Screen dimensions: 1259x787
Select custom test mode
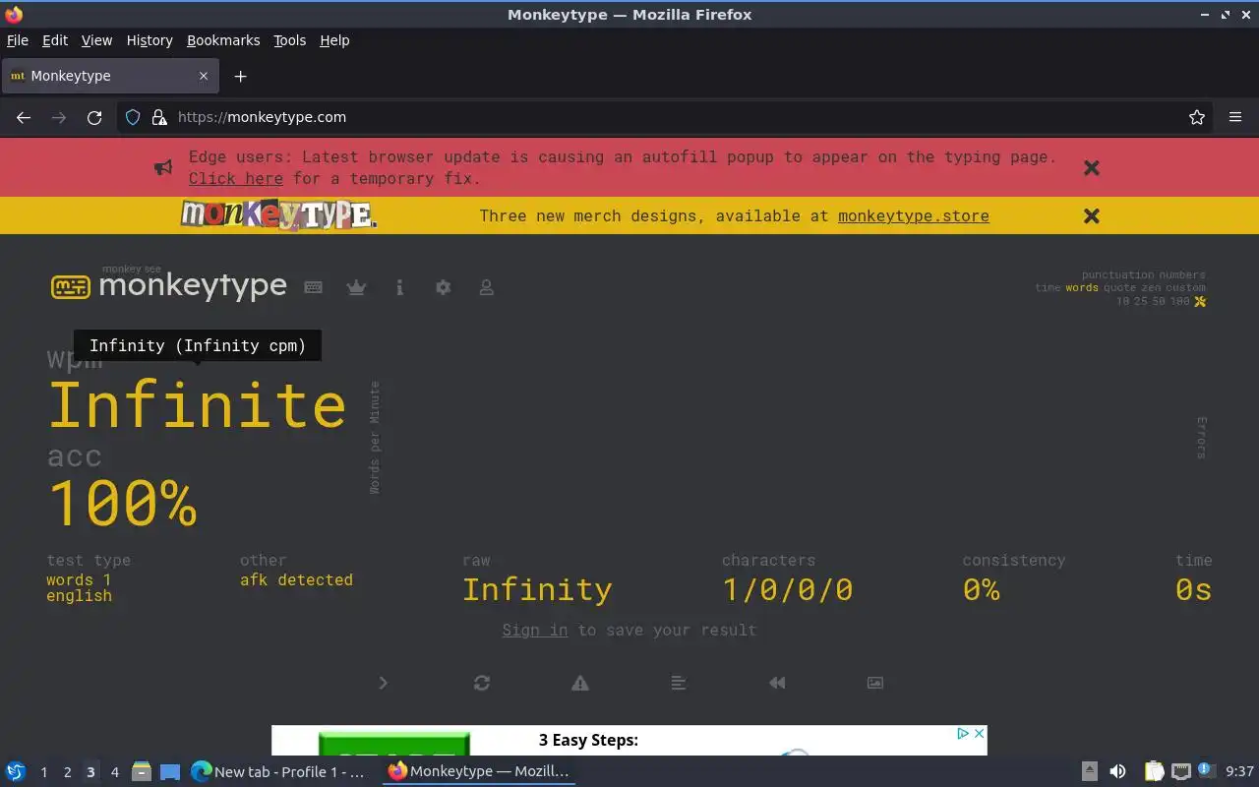pos(1186,288)
